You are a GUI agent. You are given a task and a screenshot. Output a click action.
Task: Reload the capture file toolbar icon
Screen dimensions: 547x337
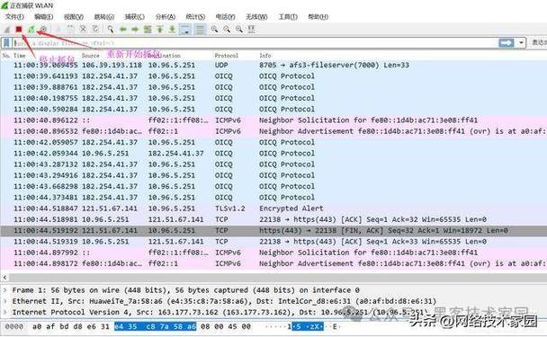pyautogui.click(x=94, y=30)
